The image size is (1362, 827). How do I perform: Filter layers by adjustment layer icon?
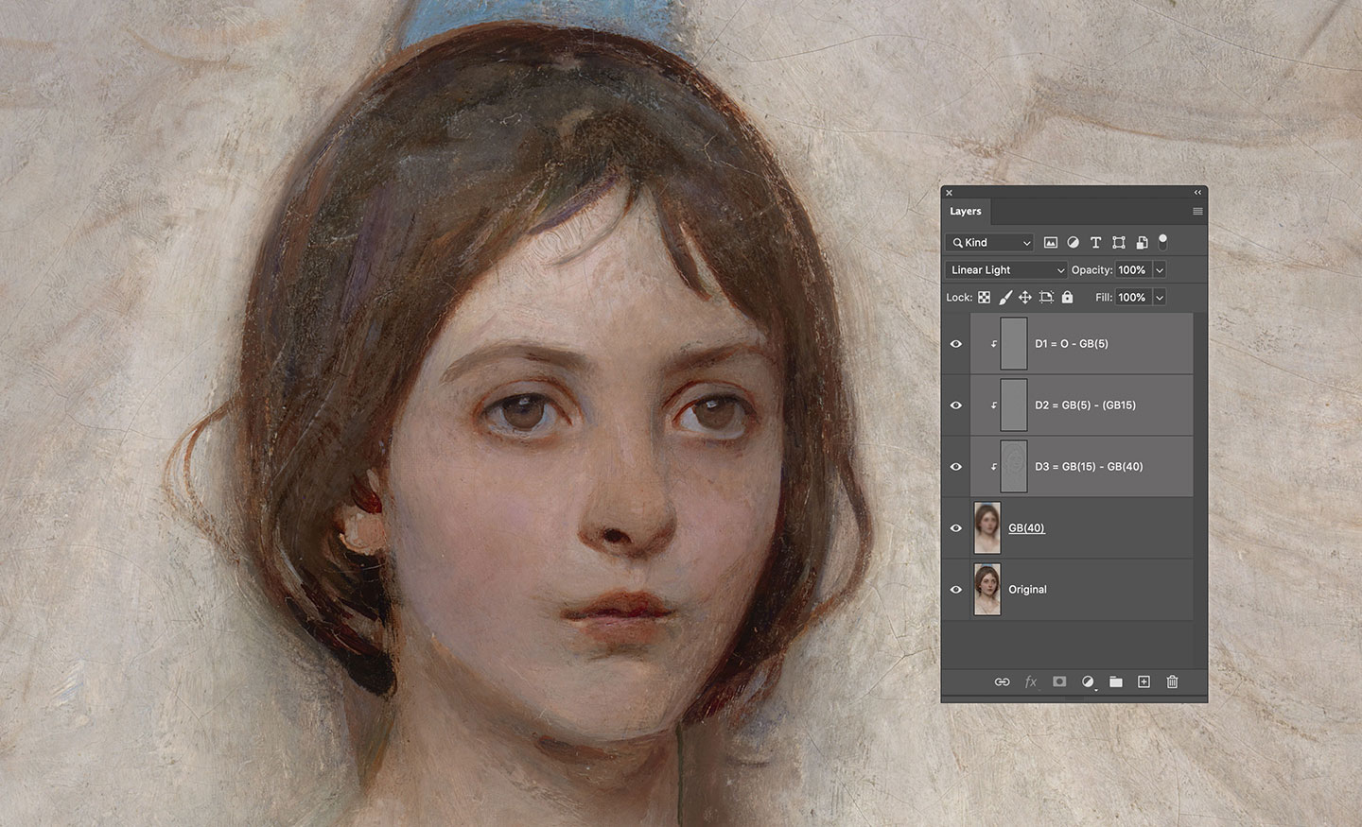click(1074, 243)
